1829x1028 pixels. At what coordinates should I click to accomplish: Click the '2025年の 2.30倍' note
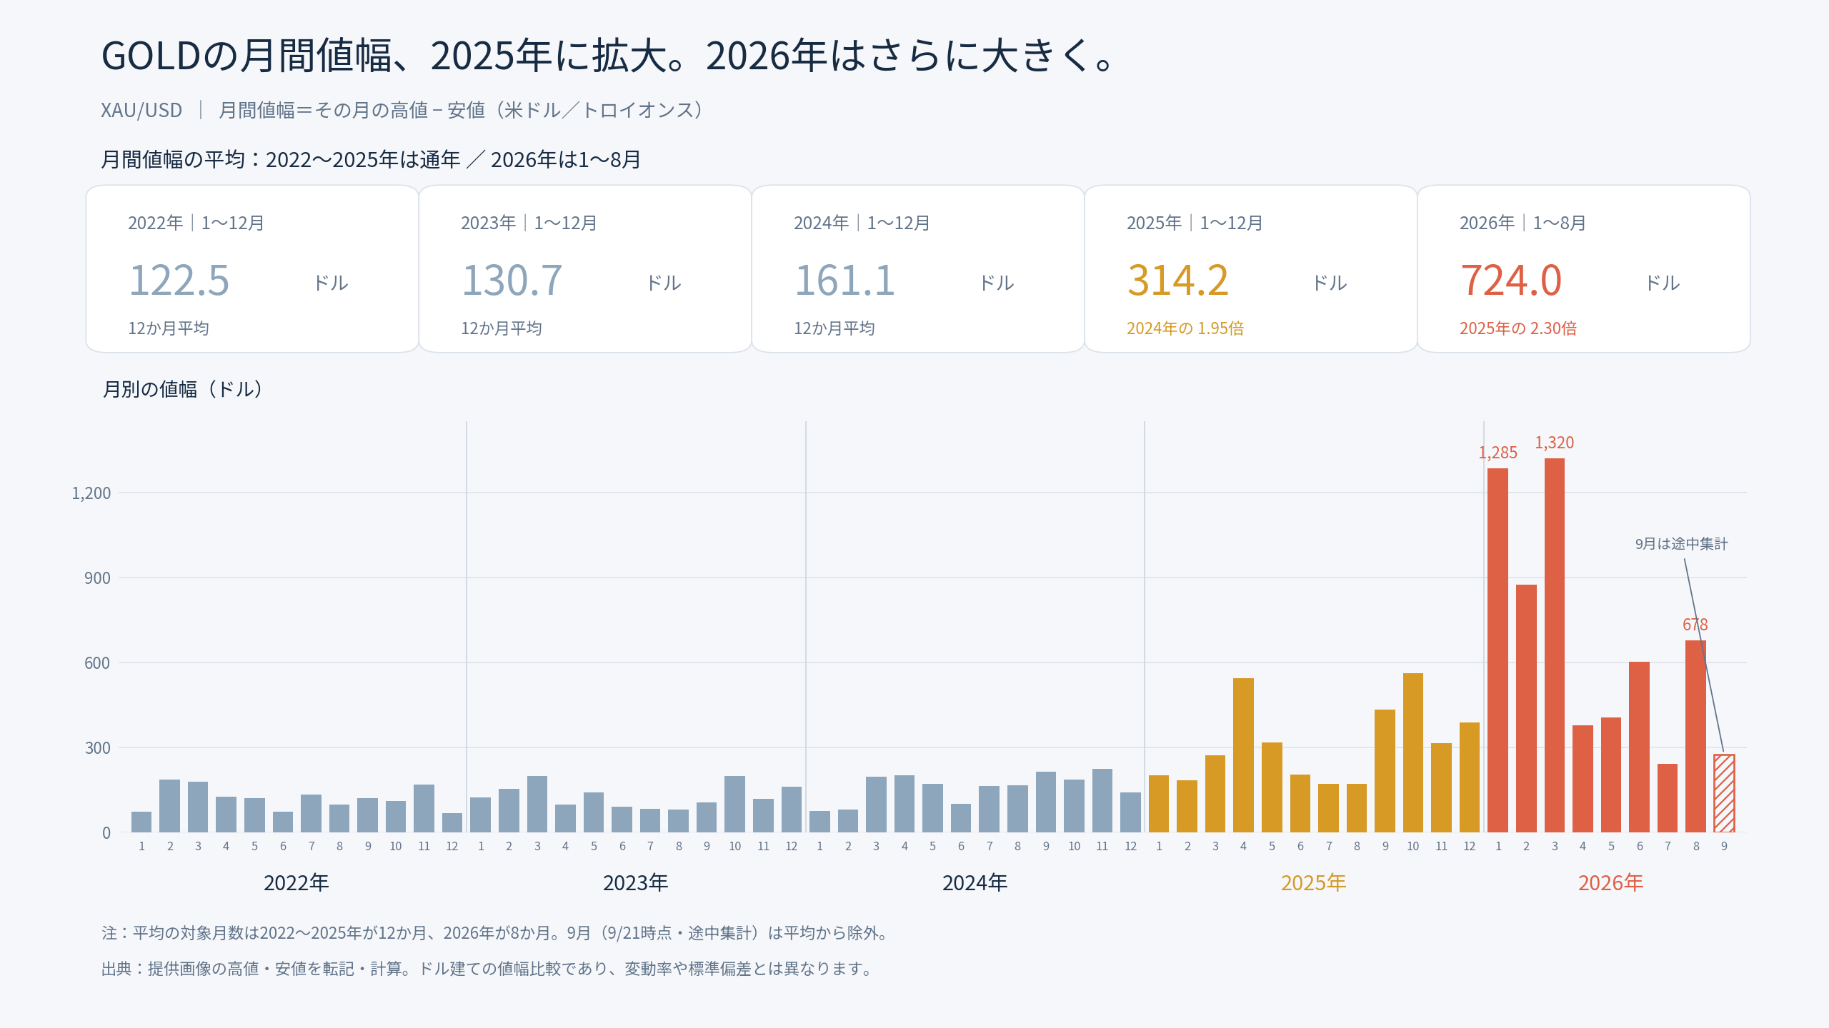tap(1518, 328)
